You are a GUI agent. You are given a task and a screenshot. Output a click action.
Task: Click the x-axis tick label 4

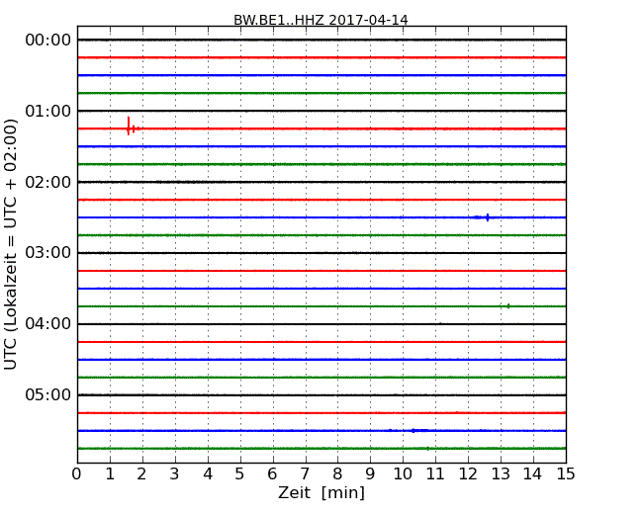(208, 474)
